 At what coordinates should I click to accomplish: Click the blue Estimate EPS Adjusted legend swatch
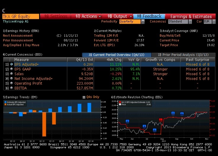(5, 102)
